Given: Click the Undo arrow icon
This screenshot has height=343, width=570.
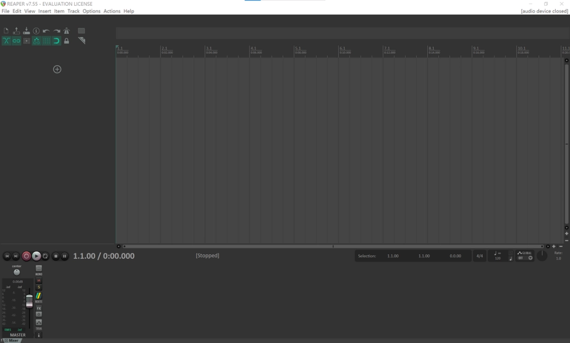Looking at the screenshot, I should 46,31.
